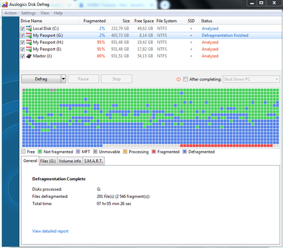Switch to the Volume info tab
The height and width of the screenshot is (248, 283).
point(70,161)
